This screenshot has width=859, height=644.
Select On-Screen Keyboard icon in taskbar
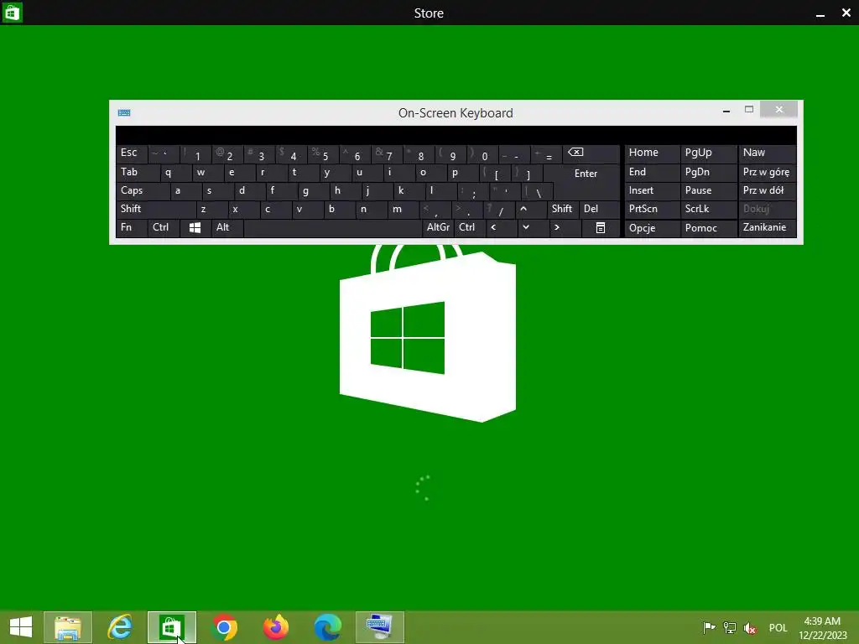coord(380,627)
